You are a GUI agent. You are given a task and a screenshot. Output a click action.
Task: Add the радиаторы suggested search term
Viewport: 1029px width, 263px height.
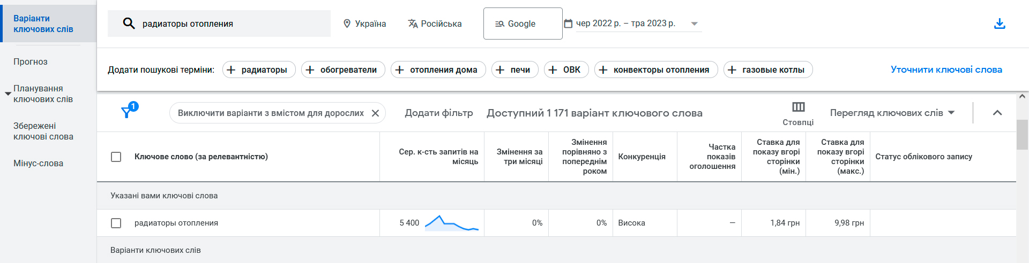(259, 69)
